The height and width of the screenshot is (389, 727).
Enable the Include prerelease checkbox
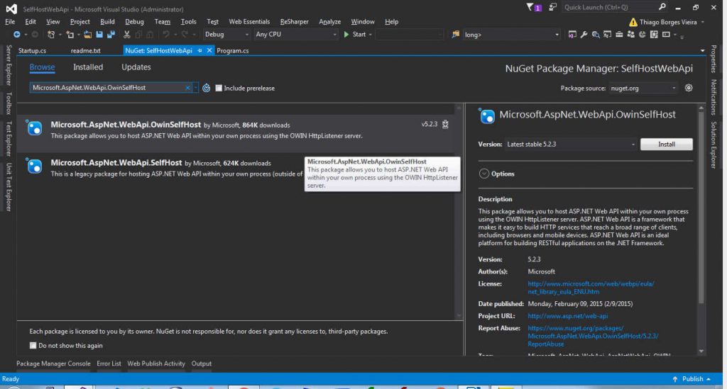pos(219,89)
